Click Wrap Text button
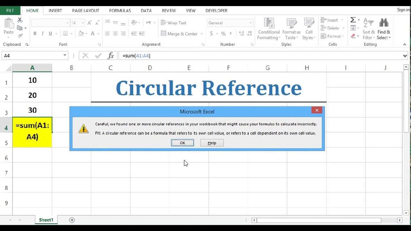 (x=173, y=23)
